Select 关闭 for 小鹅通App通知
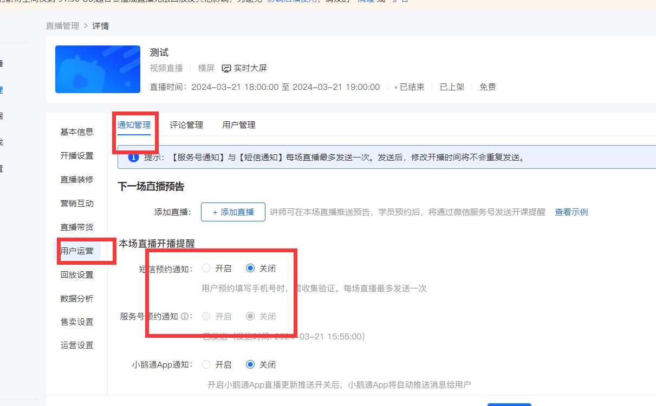656x406 pixels. tap(250, 365)
